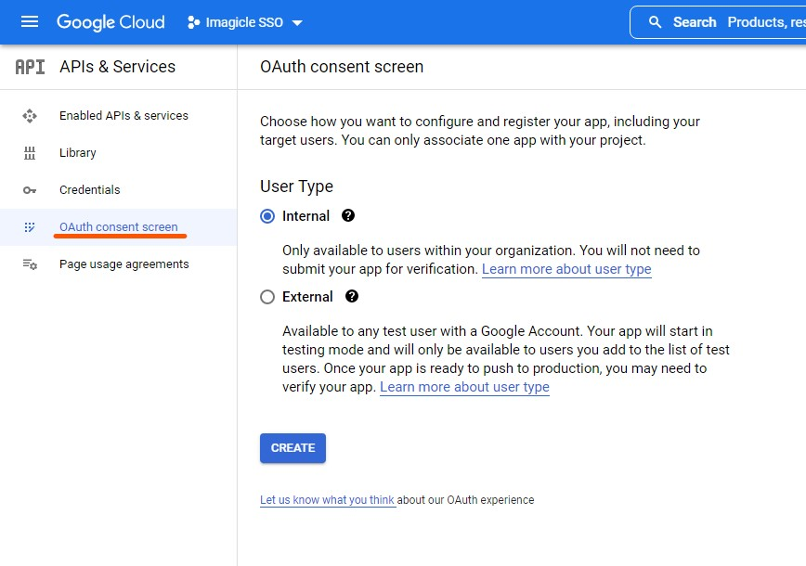The height and width of the screenshot is (566, 806).
Task: Select the External user type radio button
Action: tap(267, 297)
